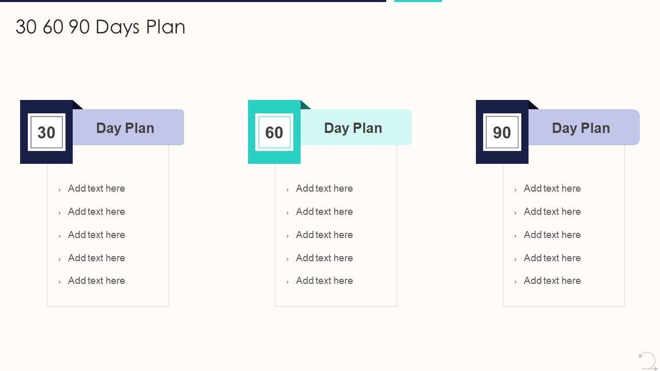Click first 'Add text here' under 30 Day Plan
The image size is (660, 371).
[96, 189]
